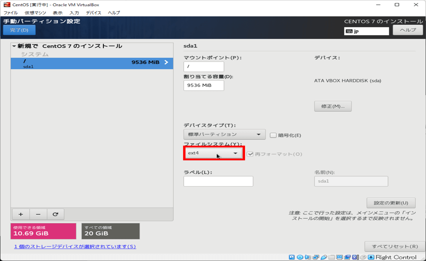Click the CENTOS 7 のインストール header text
Viewport: 426px width, 261px height.
coord(384,21)
